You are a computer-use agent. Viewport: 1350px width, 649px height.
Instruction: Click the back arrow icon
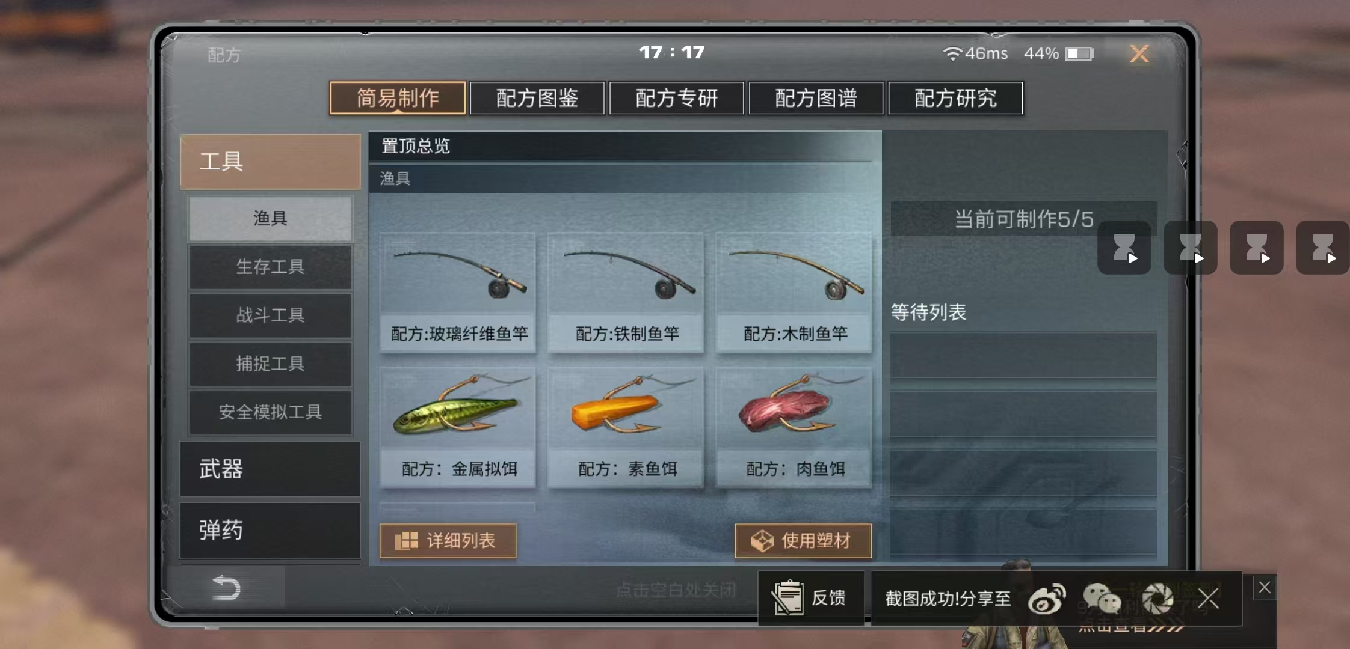(226, 588)
